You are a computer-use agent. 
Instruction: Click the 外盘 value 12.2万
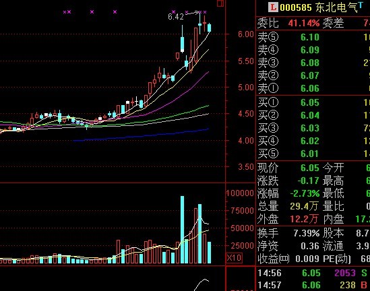304,219
